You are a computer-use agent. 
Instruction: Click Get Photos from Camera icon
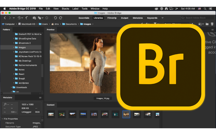pos(34,18)
